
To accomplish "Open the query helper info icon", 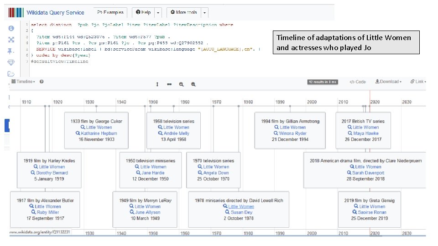I will pos(11,28).
